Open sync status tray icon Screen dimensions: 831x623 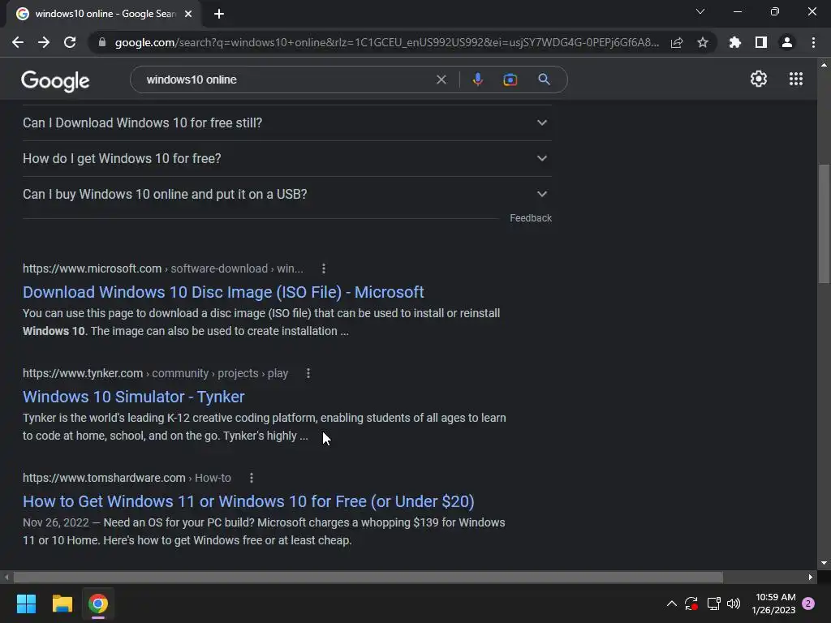691,604
